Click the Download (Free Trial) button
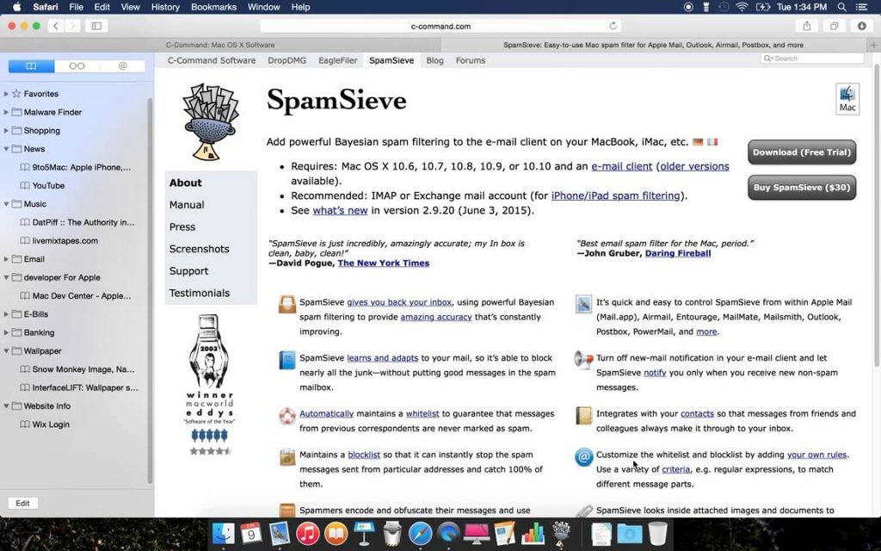This screenshot has height=551, width=881. (802, 152)
